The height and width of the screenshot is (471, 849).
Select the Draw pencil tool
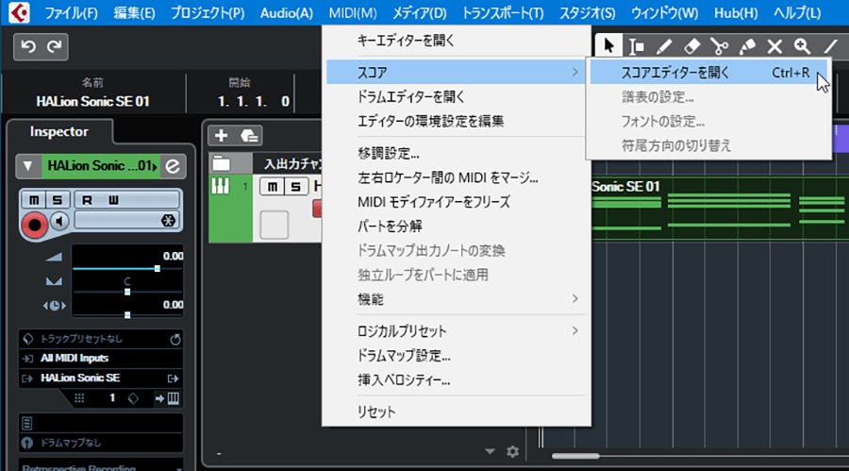664,46
